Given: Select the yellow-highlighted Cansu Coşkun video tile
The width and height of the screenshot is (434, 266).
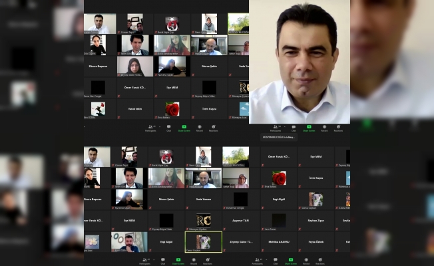Looking at the screenshot, I should coord(204,241).
